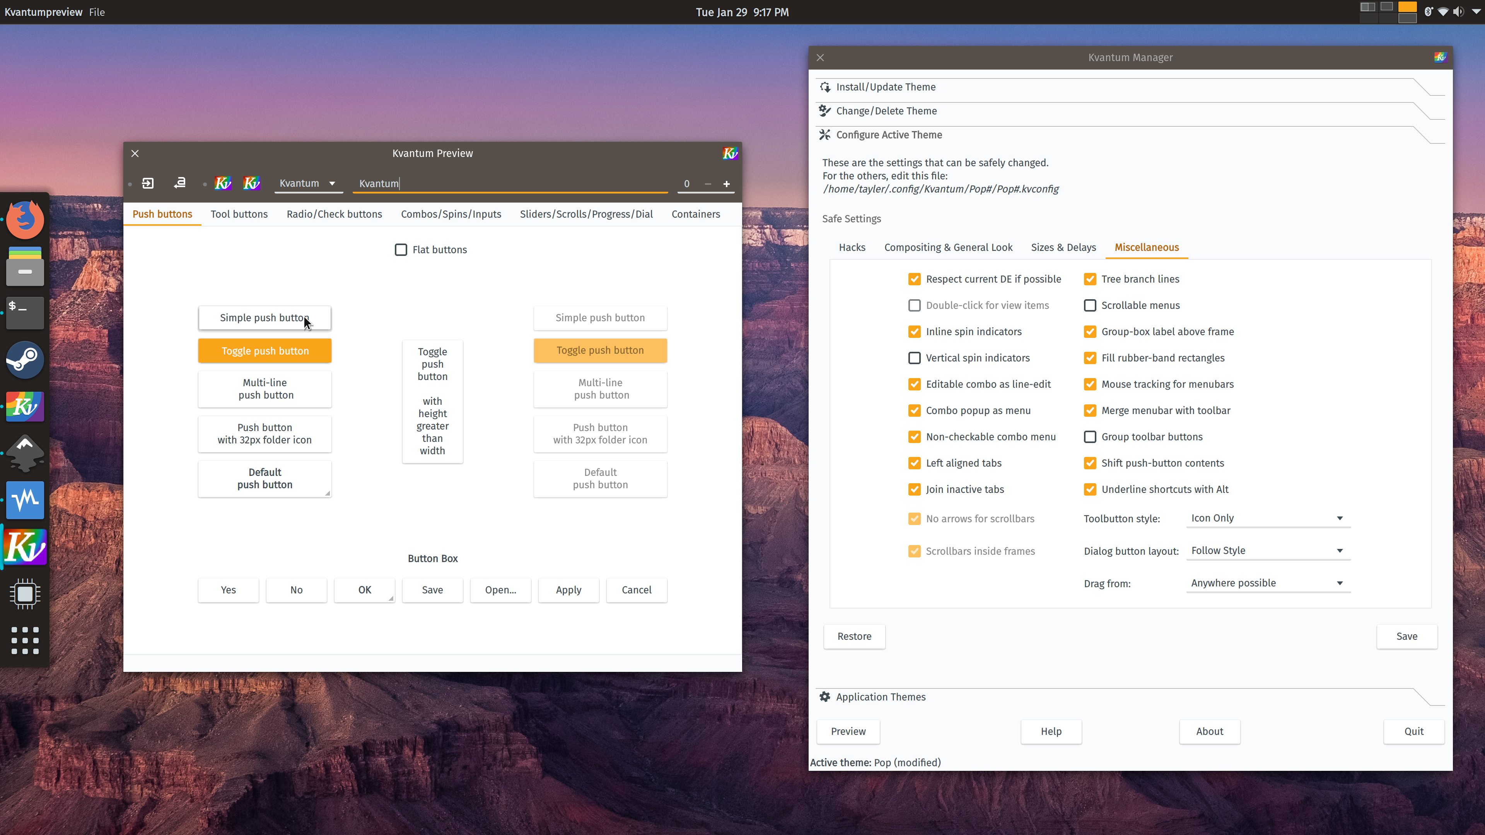The image size is (1485, 835).
Task: Click Preview button in Kvantum Manager
Action: [x=848, y=731]
